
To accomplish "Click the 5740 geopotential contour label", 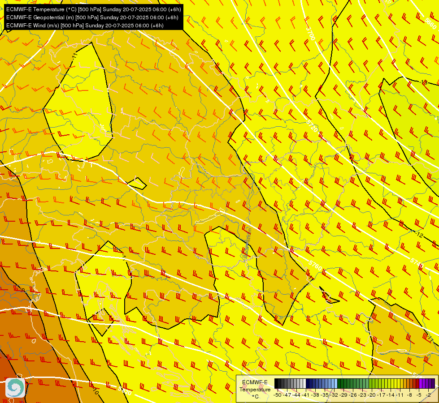I will click(417, 263).
